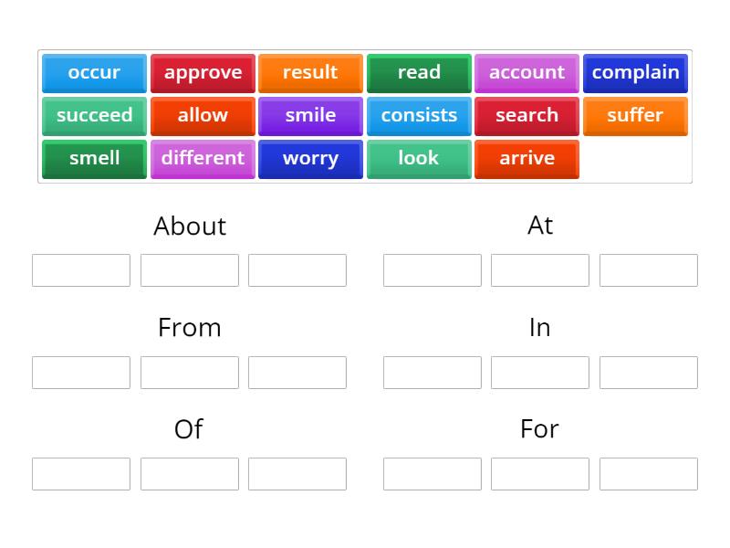Click the 'arrive' tile

[x=527, y=159]
